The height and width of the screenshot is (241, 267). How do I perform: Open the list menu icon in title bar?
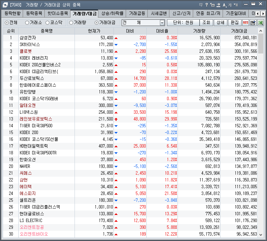(236, 5)
